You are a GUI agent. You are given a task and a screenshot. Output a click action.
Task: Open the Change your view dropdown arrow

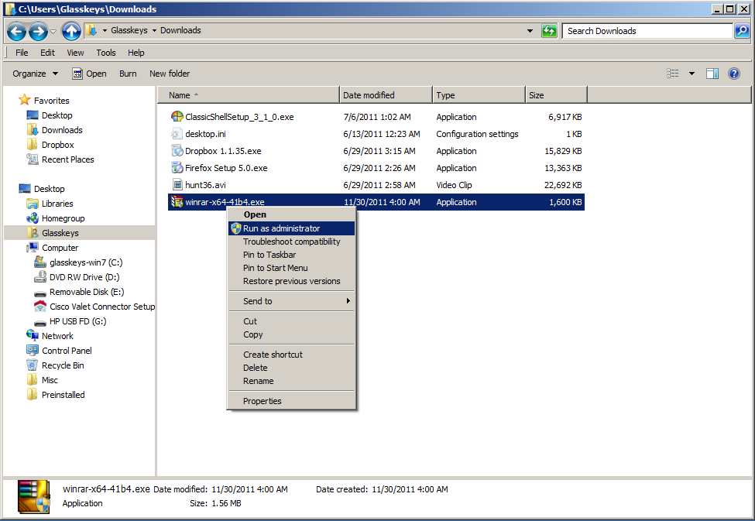coord(692,74)
